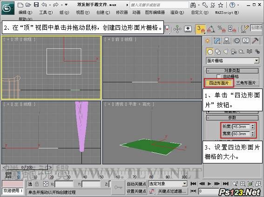Open the 创建(C) menu

103,12
